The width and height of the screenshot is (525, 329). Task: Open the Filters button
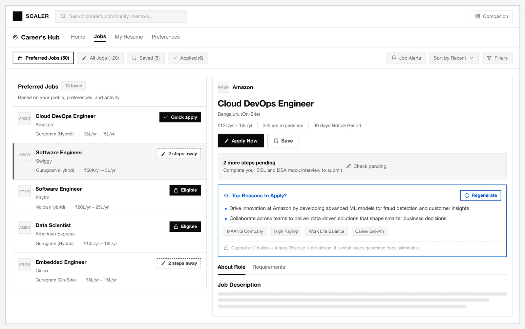[497, 58]
